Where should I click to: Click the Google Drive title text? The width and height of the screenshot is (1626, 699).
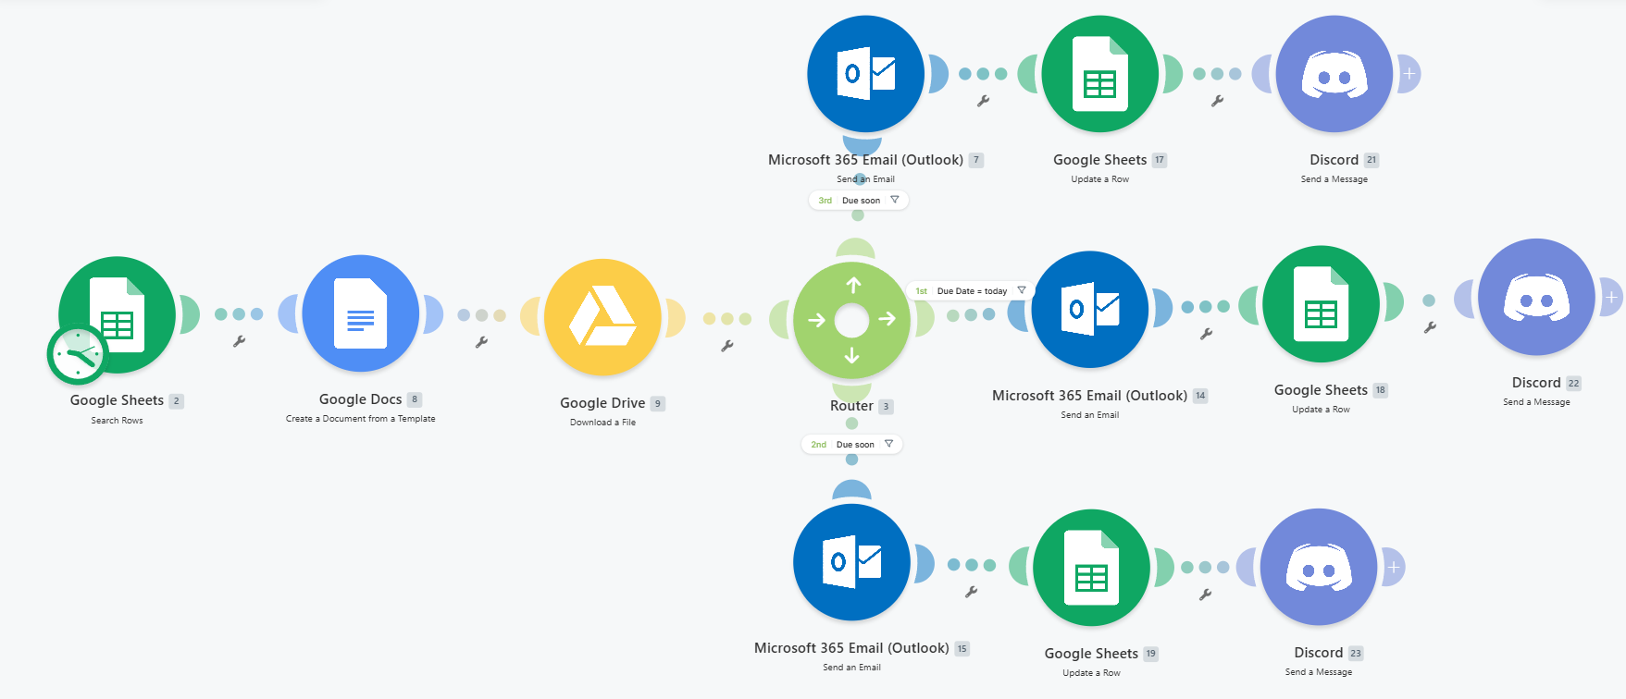tap(602, 403)
